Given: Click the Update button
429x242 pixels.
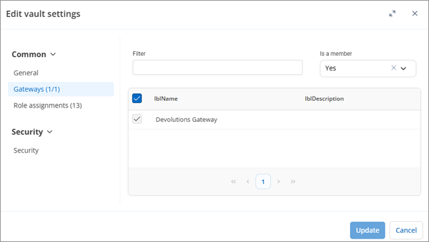Looking at the screenshot, I should pos(367,230).
